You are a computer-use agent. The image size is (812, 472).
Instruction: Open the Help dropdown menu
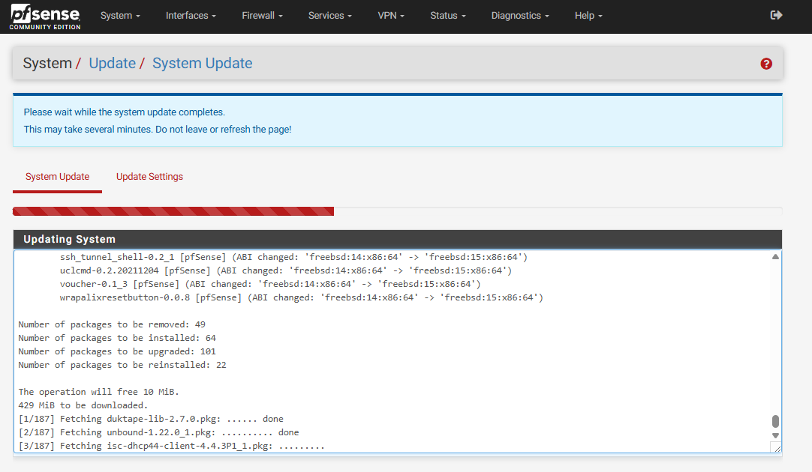pos(588,16)
